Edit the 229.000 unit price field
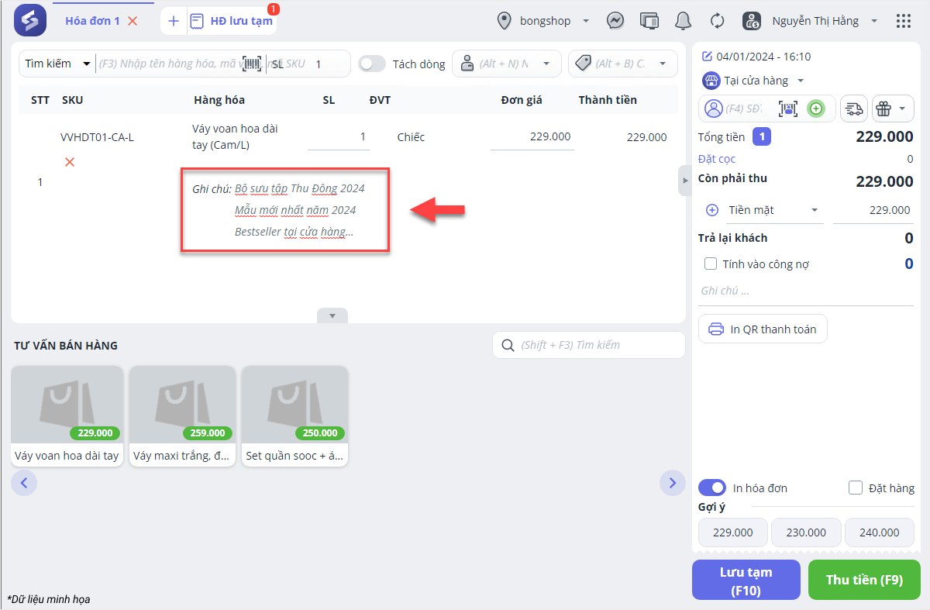This screenshot has height=610, width=930. tap(532, 137)
